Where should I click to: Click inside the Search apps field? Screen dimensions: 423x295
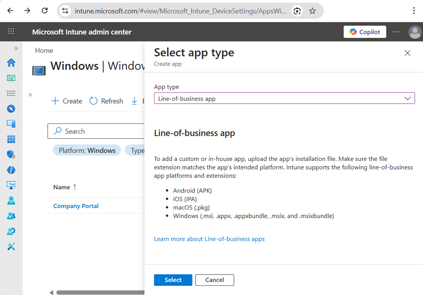(95, 131)
